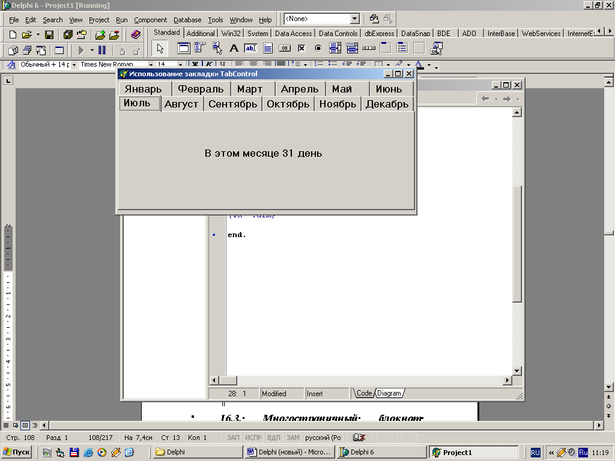Screen dimensions: 615x461
Task: Switch to Win32 palette tab
Action: [x=231, y=34]
